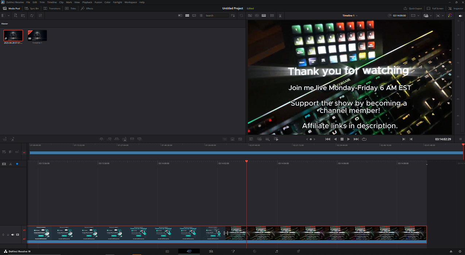Screen dimensions: 465x255
Task: Toggle the sidebar panel icon in media pool
Action: (3, 15)
